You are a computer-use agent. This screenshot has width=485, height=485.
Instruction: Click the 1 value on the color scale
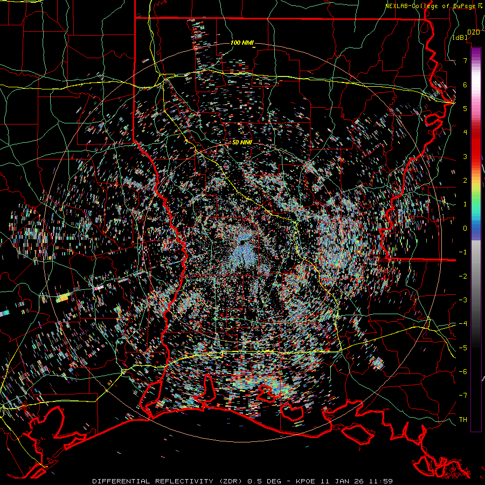[x=465, y=204]
